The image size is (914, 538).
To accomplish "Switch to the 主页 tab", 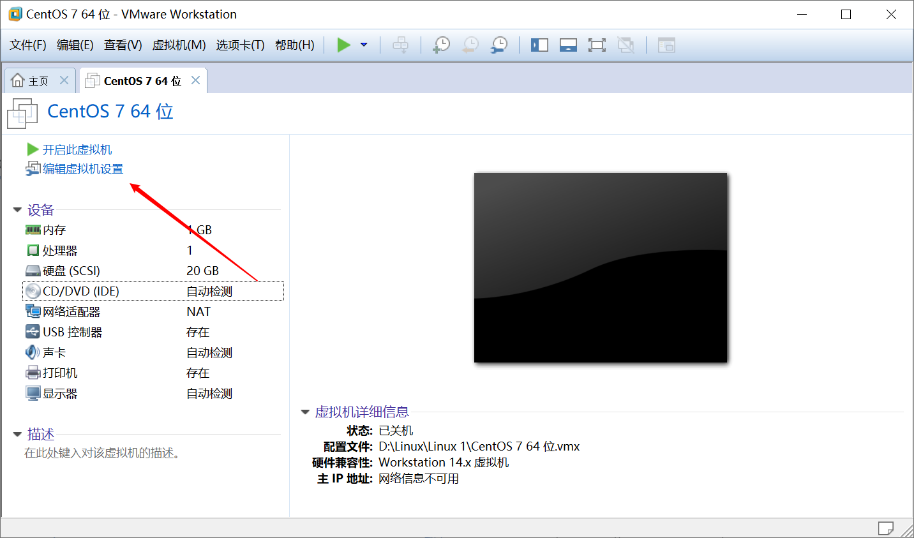I will (35, 80).
